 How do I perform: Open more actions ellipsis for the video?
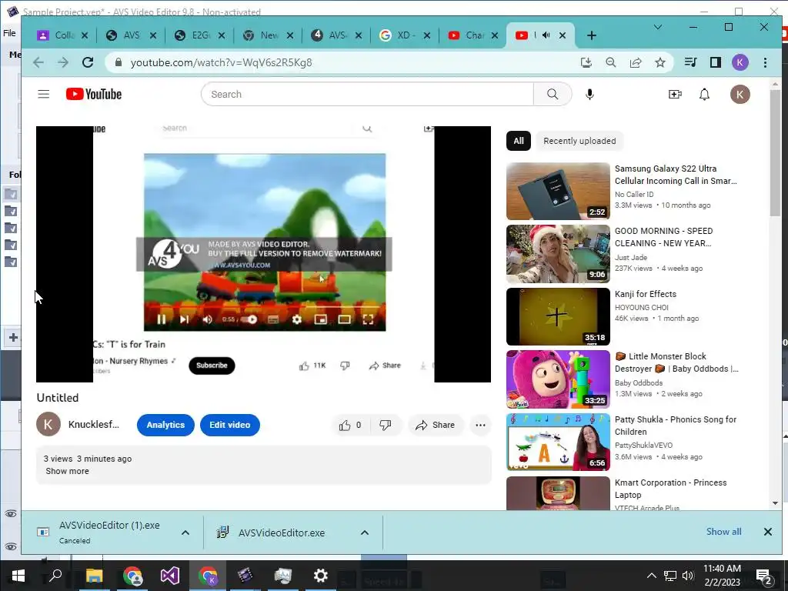pyautogui.click(x=480, y=425)
